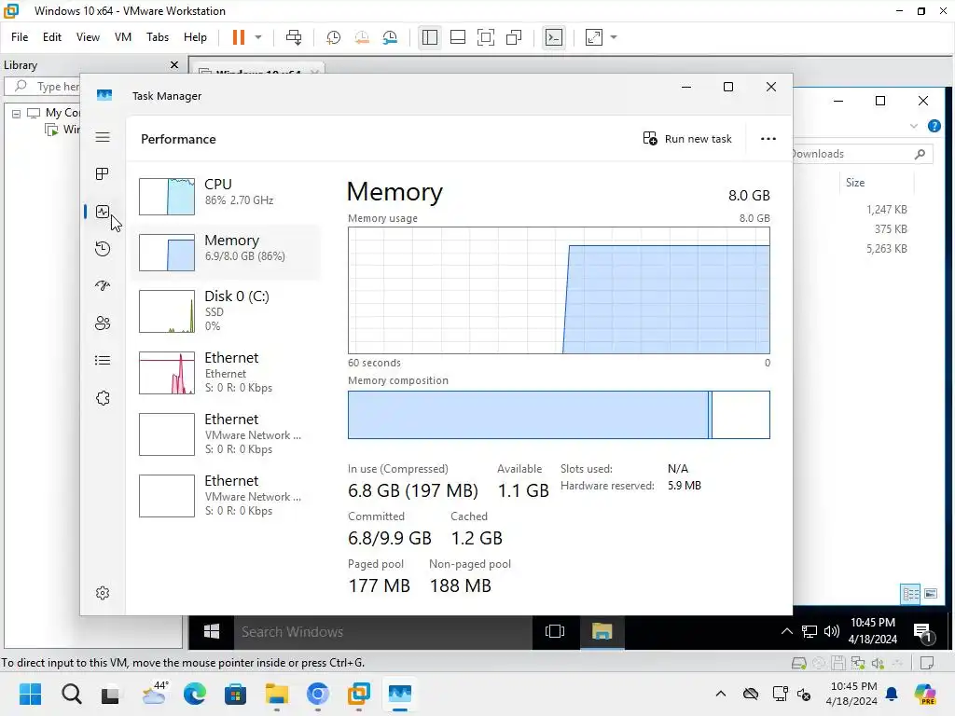The height and width of the screenshot is (716, 955).
Task: Open the Details page list icon
Action: (x=103, y=361)
